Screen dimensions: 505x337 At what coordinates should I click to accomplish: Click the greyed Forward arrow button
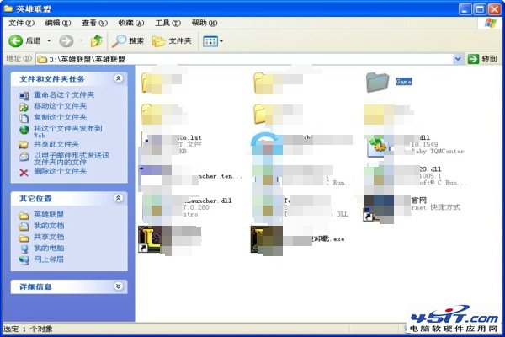point(66,41)
